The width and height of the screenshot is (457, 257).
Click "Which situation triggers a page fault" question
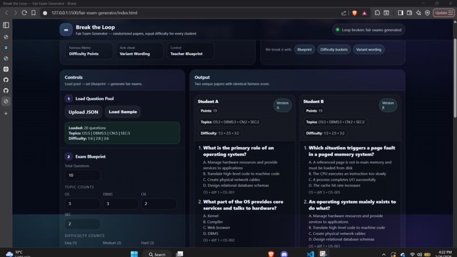[352, 151]
